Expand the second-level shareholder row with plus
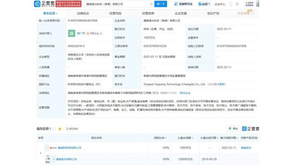Image resolution: width=293 pixels, height=165 pixels. [54, 159]
